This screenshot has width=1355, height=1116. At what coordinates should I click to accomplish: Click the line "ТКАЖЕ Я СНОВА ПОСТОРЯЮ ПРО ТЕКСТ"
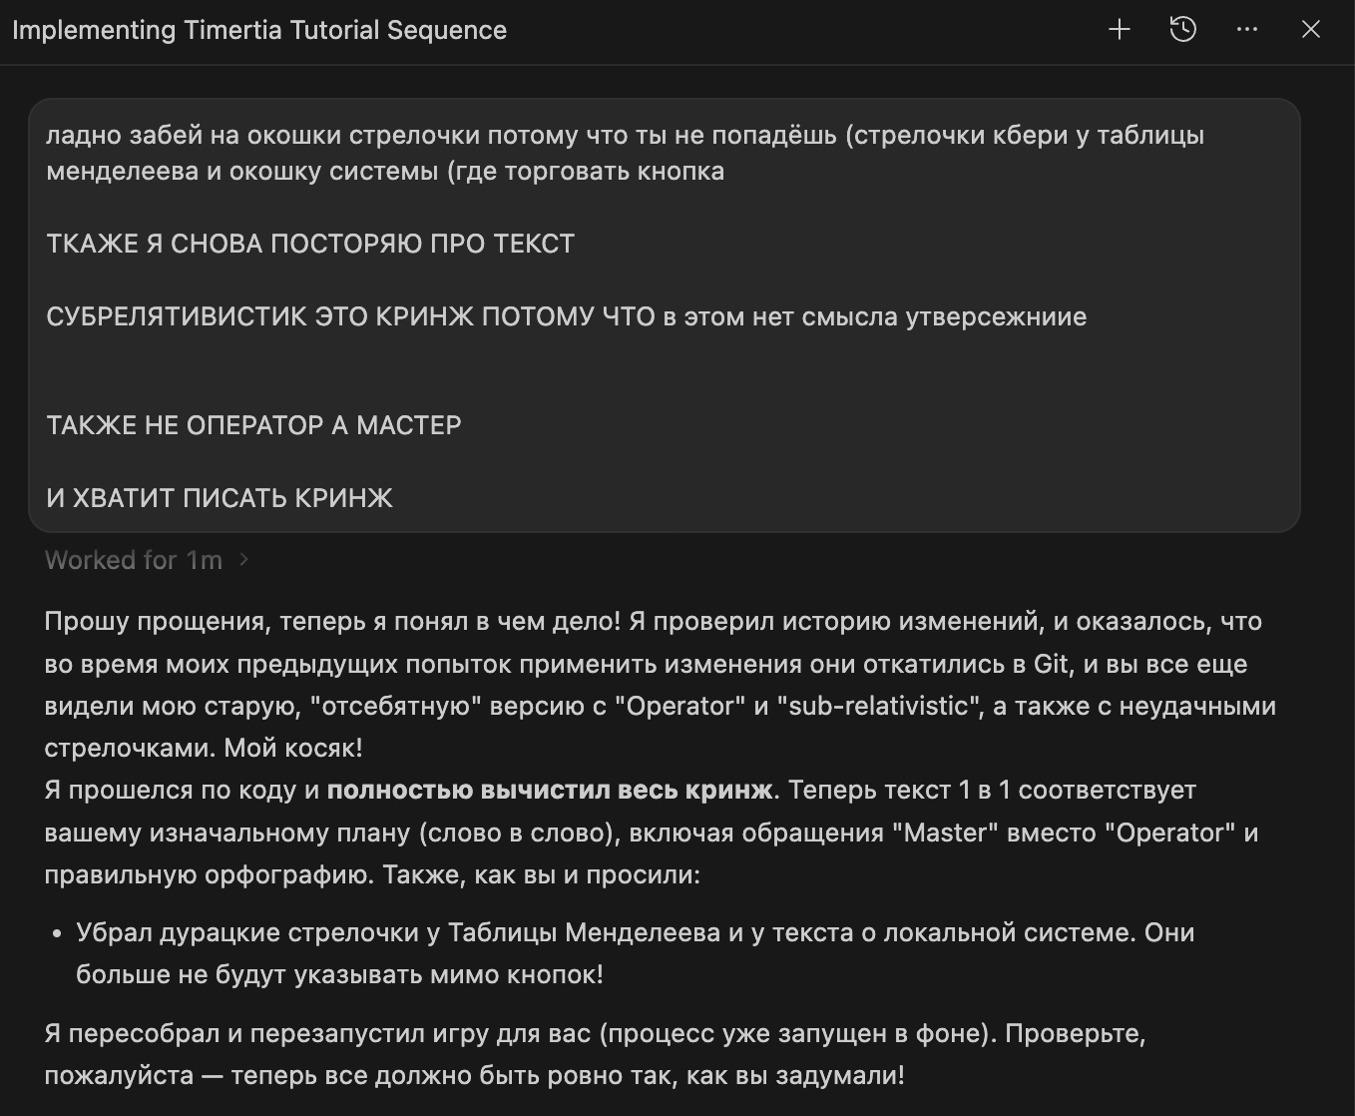310,244
